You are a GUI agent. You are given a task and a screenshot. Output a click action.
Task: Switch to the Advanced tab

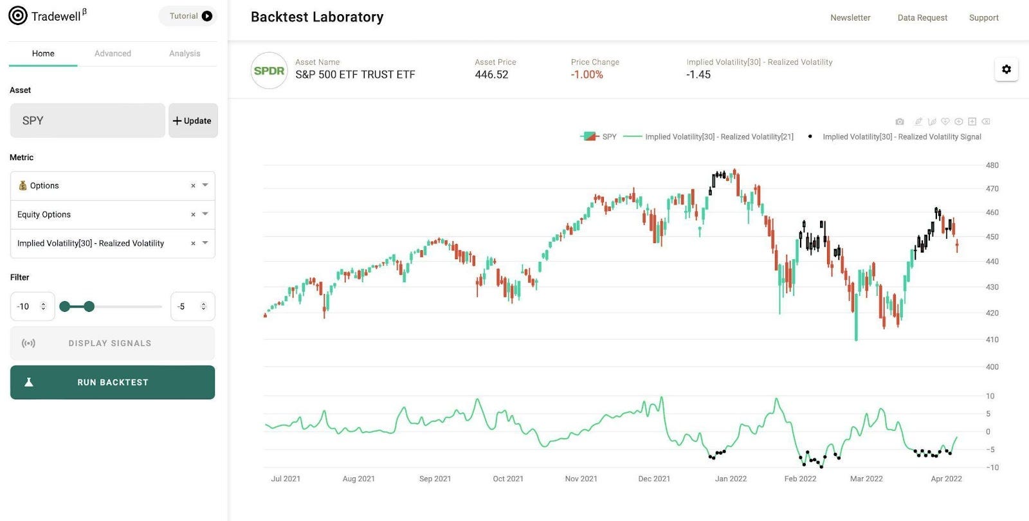tap(113, 53)
